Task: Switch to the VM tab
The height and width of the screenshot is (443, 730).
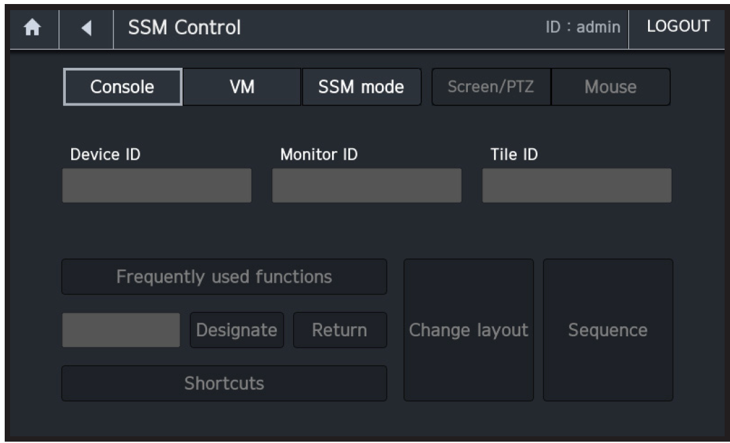Action: click(242, 87)
